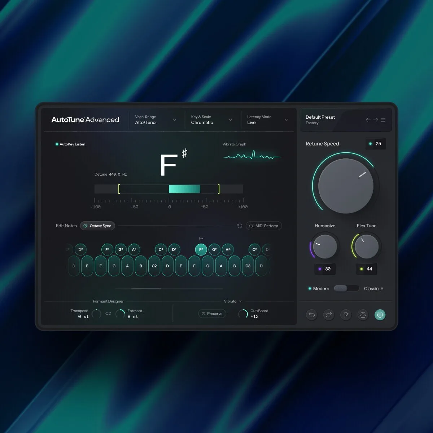This screenshot has width=433, height=433.
Task: Click the pitch correction meter bar
Action: click(169, 189)
